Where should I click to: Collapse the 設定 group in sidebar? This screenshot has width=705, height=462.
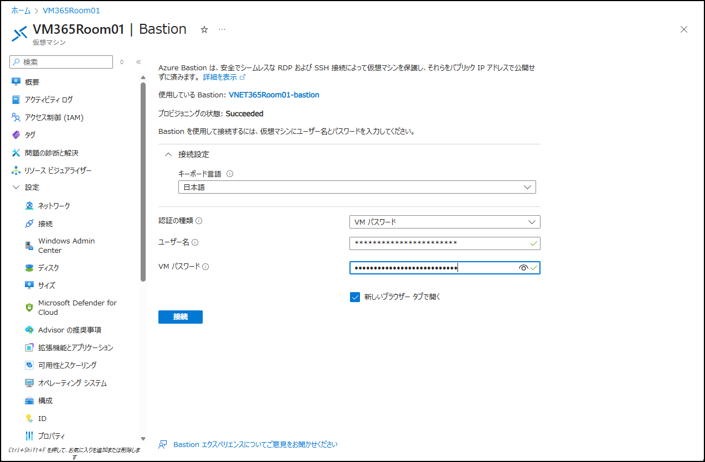(16, 188)
